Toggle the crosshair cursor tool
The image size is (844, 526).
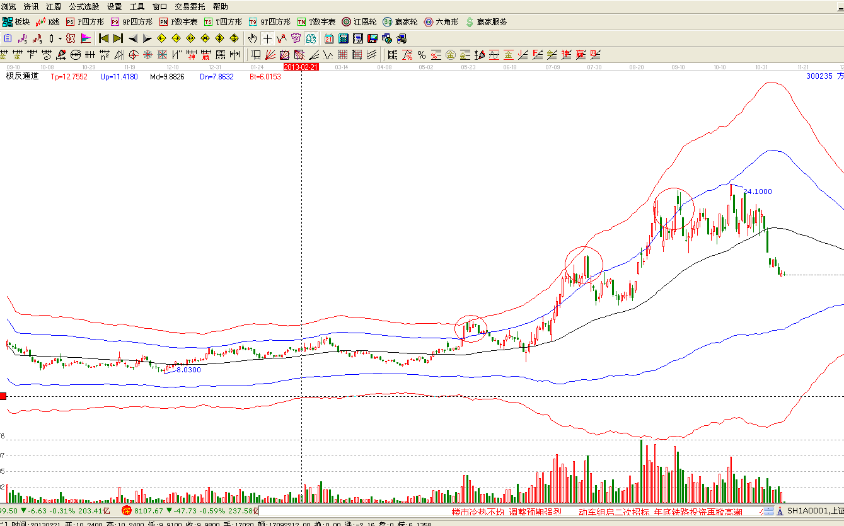267,38
